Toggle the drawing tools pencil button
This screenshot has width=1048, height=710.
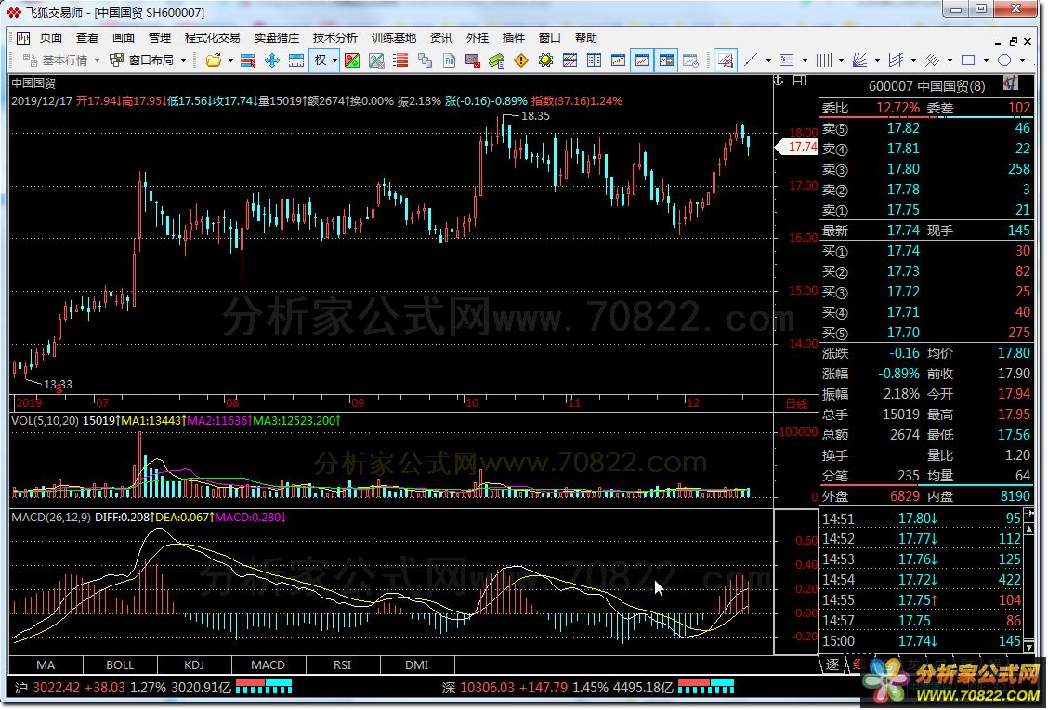(x=726, y=60)
